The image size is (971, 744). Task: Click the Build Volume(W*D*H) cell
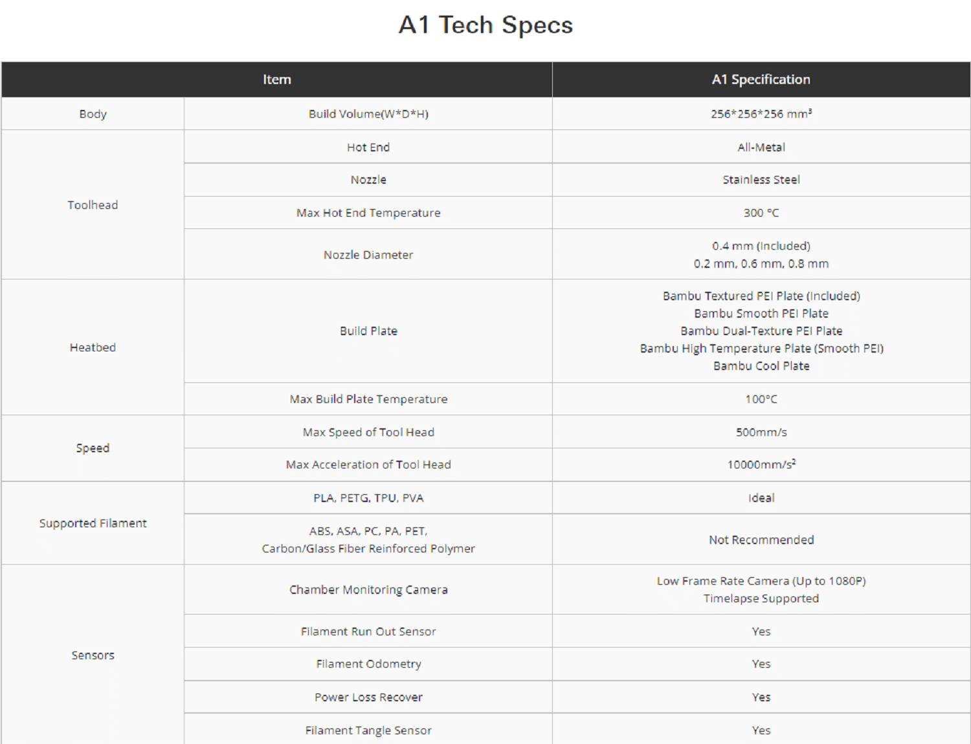(x=368, y=114)
